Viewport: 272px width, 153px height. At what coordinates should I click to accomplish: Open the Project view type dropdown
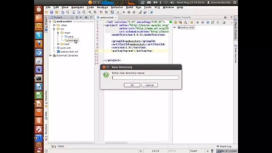point(72,17)
